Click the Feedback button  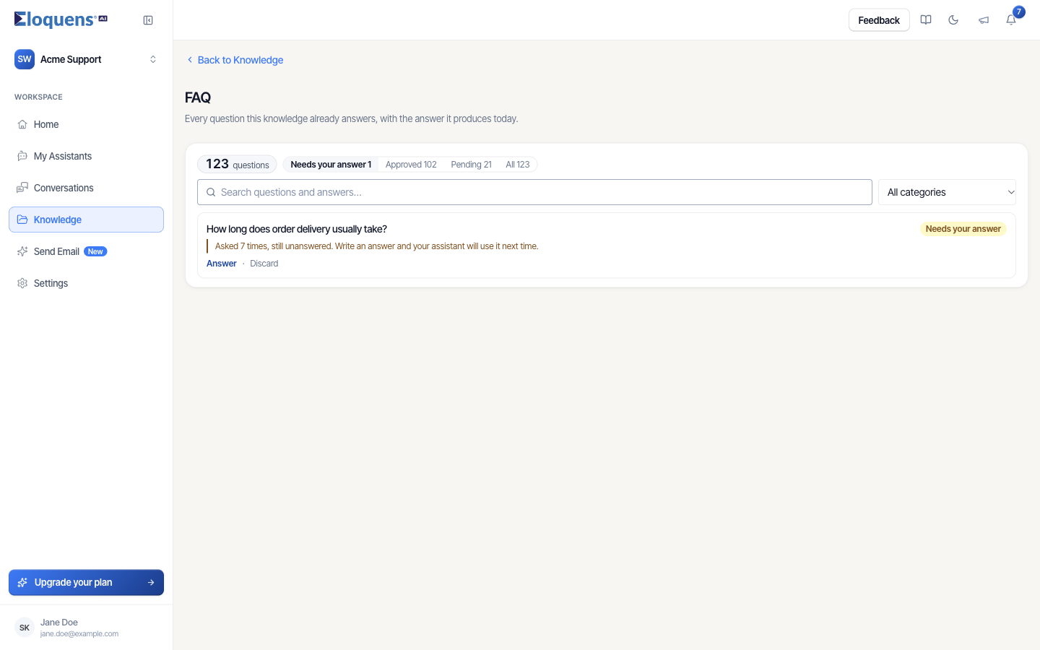click(x=879, y=20)
